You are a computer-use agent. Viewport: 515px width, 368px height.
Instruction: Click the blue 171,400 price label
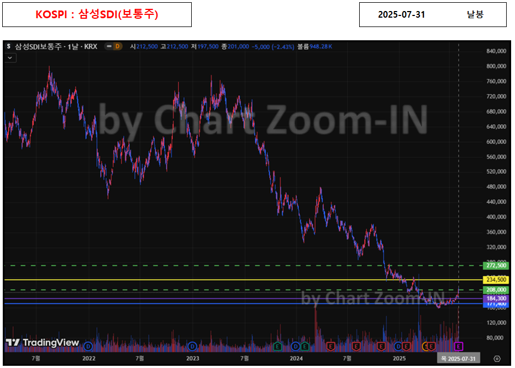[x=496, y=305]
